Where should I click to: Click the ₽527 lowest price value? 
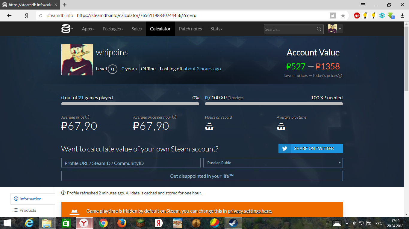(296, 66)
